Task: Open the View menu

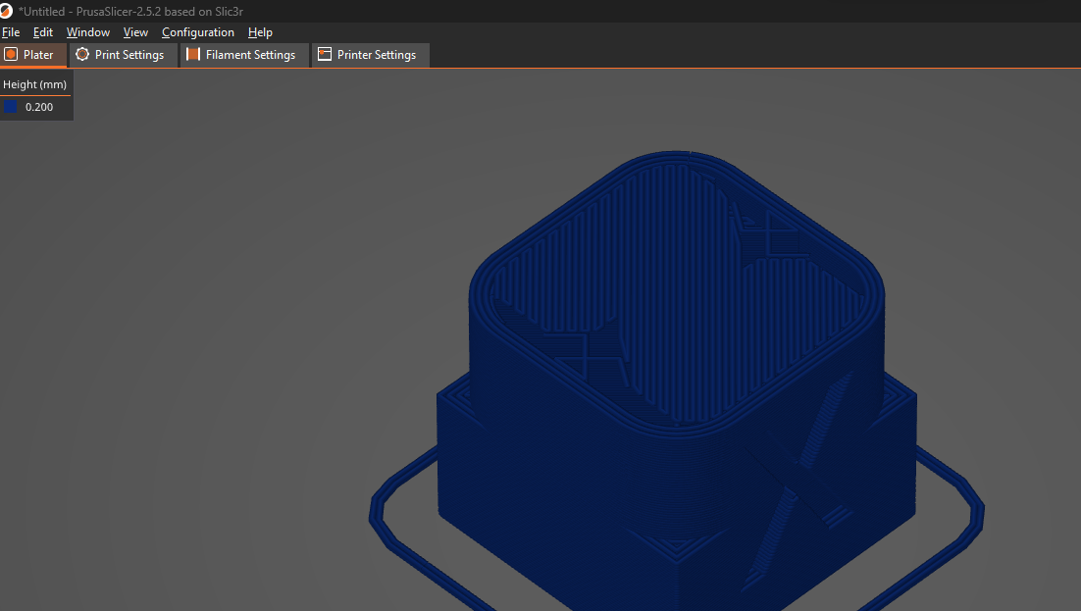Action: (135, 32)
